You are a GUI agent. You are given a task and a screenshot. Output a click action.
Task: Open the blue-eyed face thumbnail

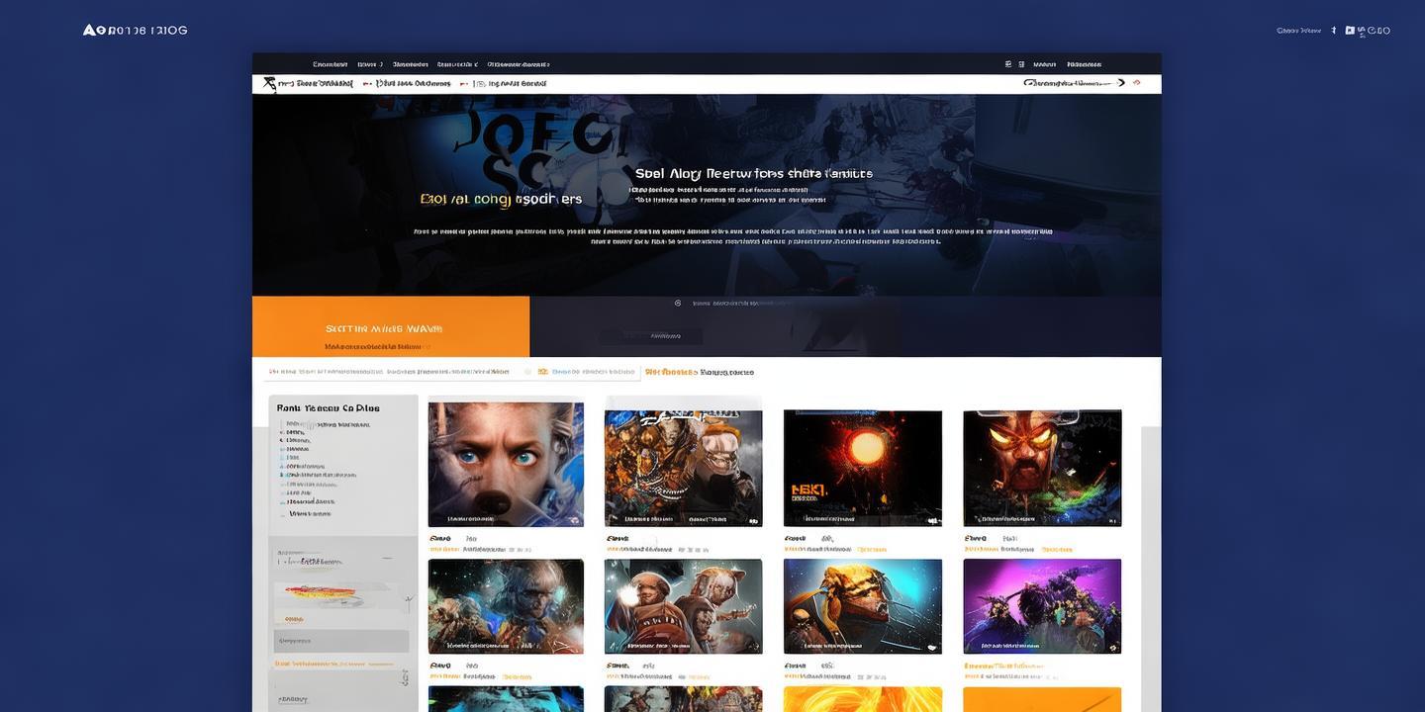[x=506, y=465]
